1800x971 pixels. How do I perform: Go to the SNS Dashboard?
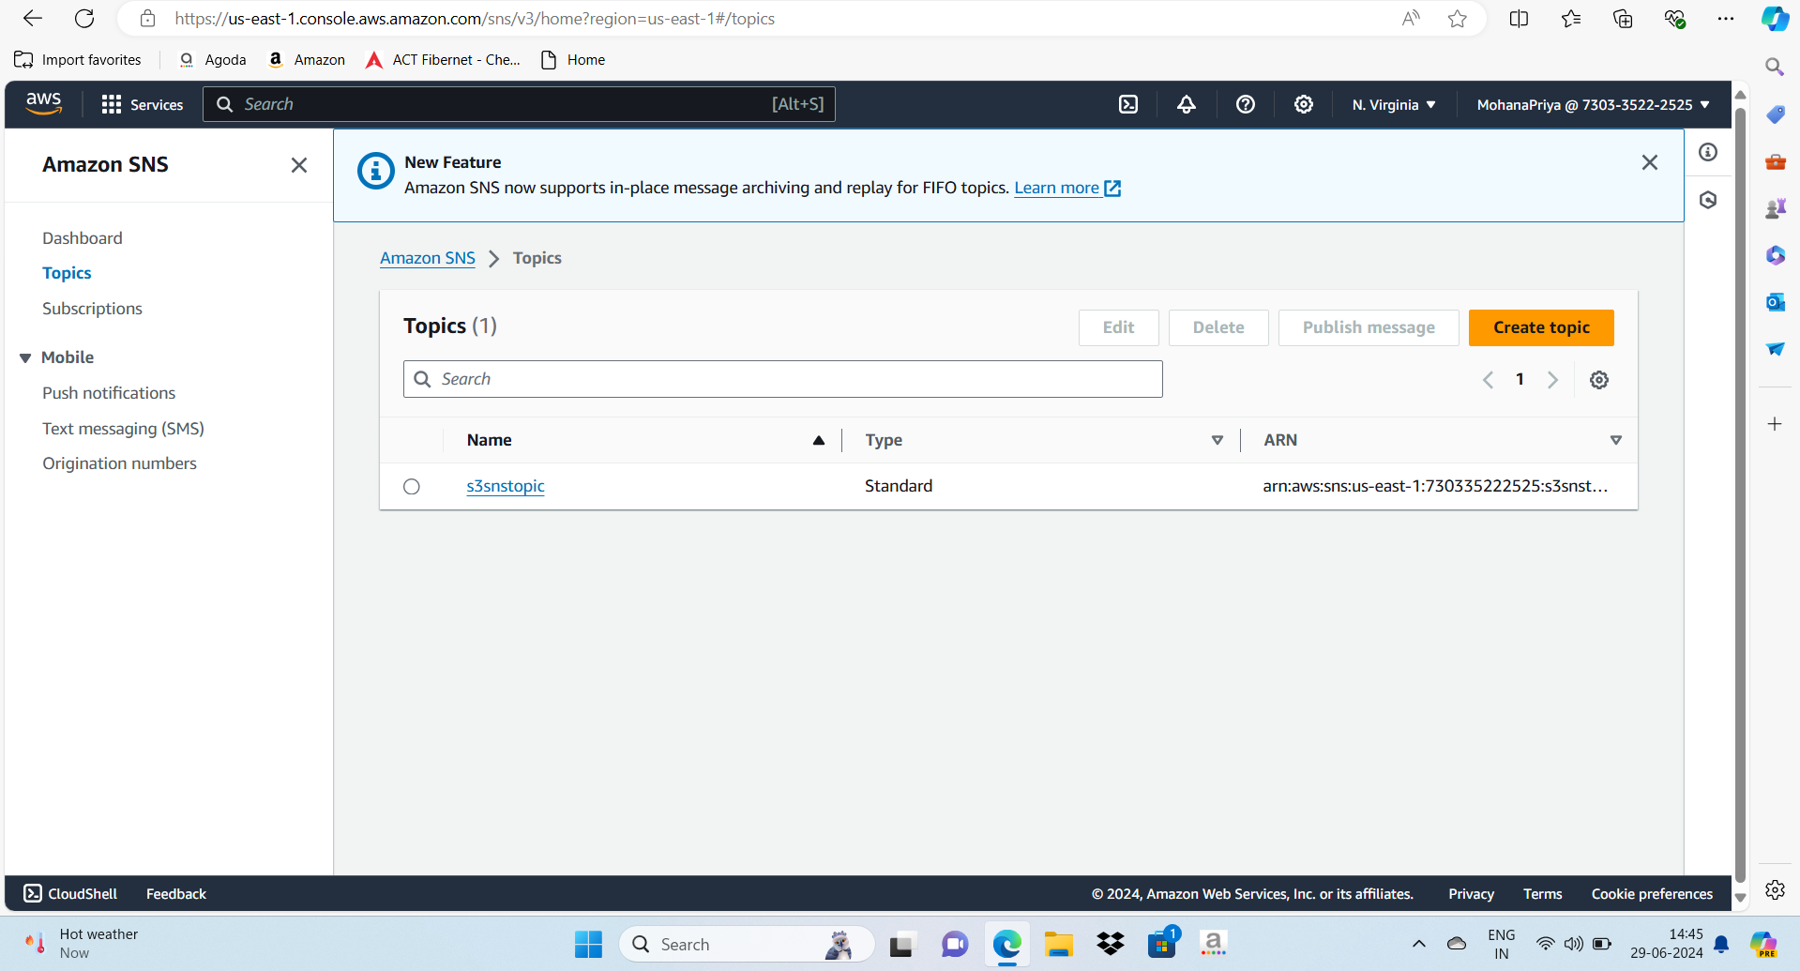(83, 238)
